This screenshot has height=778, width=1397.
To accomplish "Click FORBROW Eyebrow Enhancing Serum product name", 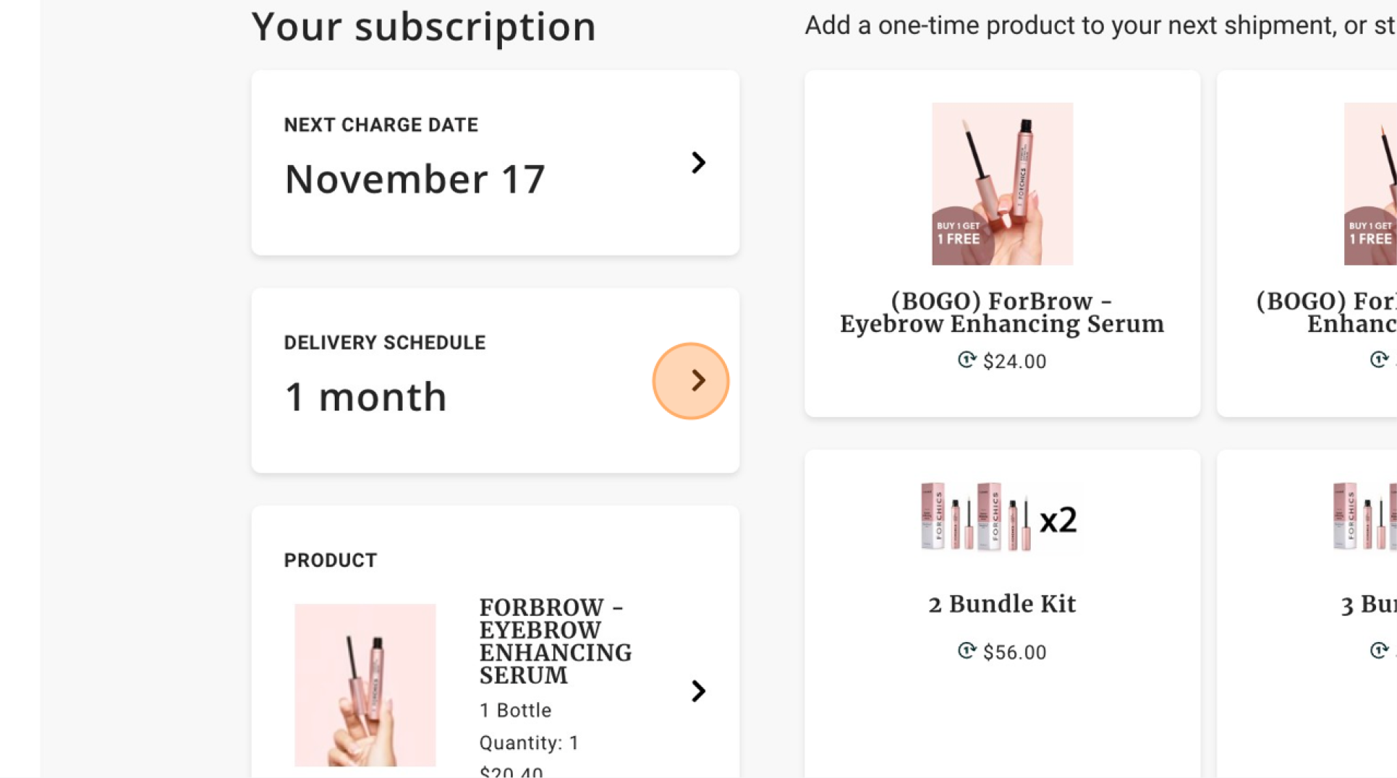I will click(556, 641).
